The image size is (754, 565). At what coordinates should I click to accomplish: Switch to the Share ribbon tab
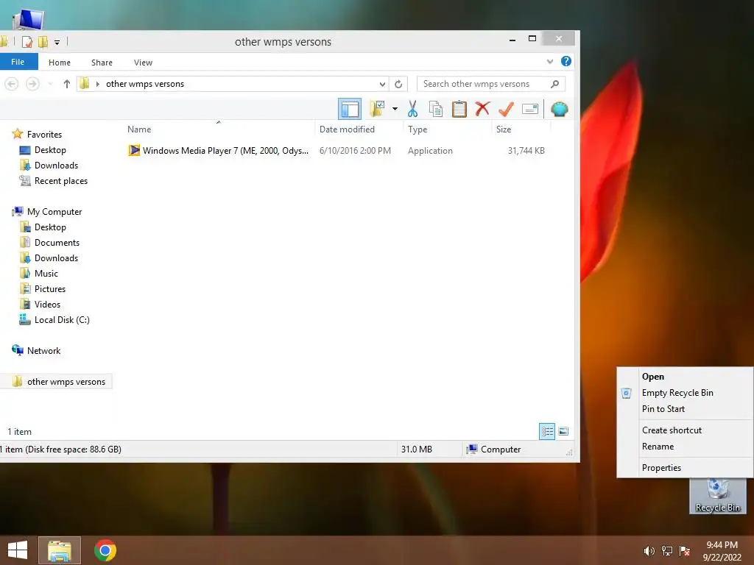click(102, 63)
